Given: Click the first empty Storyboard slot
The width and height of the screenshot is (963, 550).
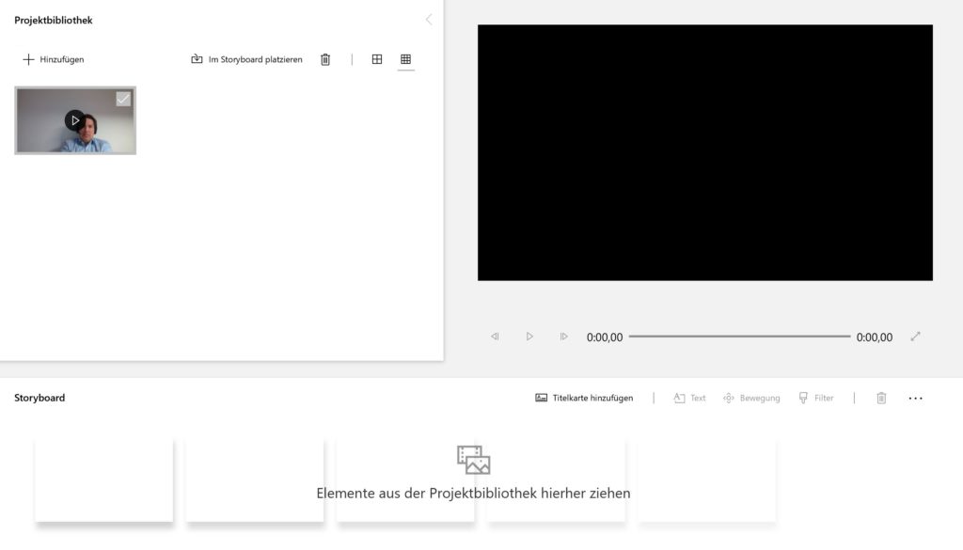Looking at the screenshot, I should point(103,480).
